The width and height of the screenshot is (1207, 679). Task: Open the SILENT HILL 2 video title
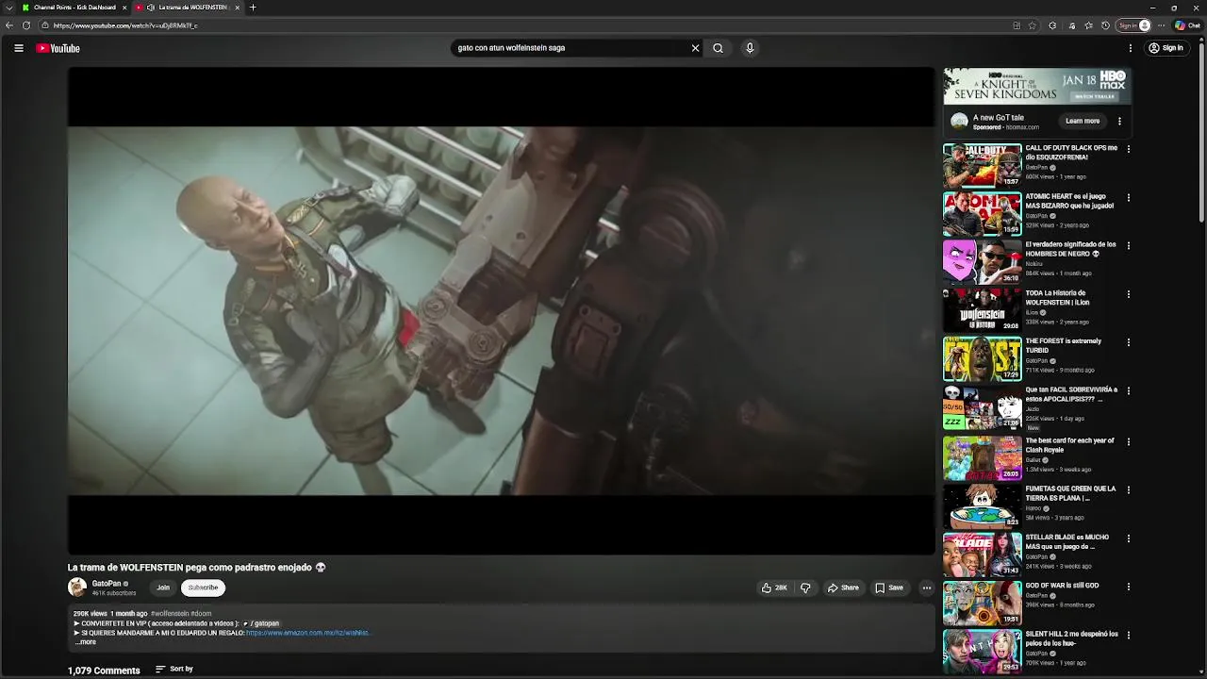click(x=1071, y=638)
